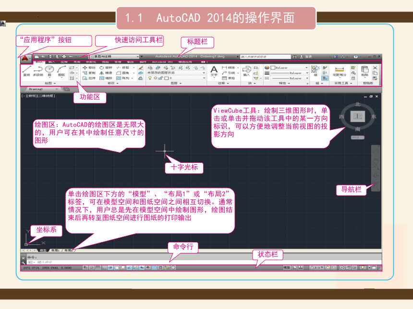Select the Table (表格) tool
The height and width of the screenshot is (309, 413).
pyautogui.click(x=229, y=78)
